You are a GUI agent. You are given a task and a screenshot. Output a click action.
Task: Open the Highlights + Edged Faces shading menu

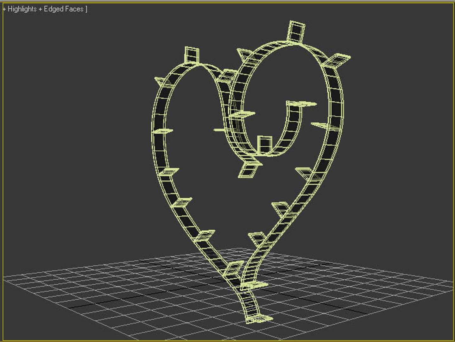tap(45, 9)
